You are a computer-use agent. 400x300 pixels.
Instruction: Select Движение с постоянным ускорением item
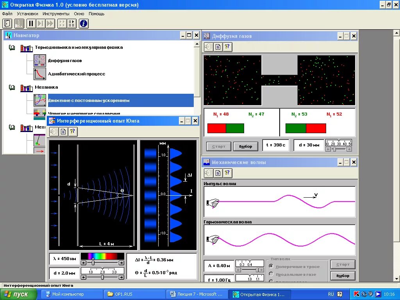pos(121,100)
